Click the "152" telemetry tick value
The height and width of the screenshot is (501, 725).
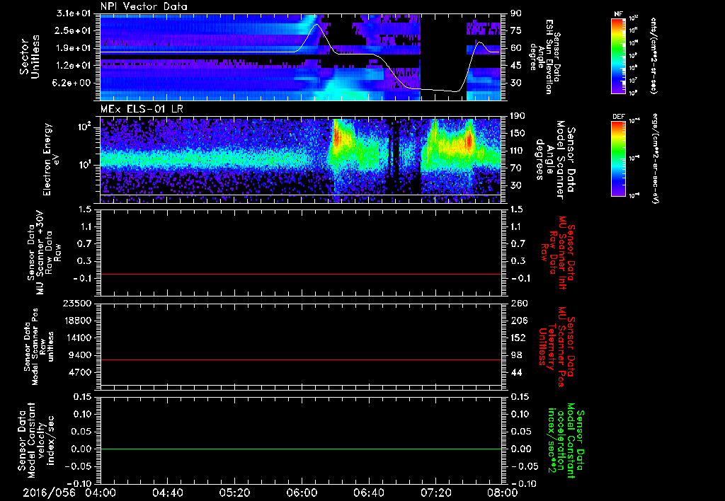coord(518,338)
